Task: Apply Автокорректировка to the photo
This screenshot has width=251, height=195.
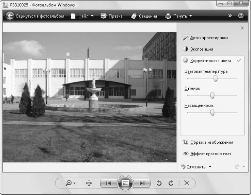Action: click(209, 38)
